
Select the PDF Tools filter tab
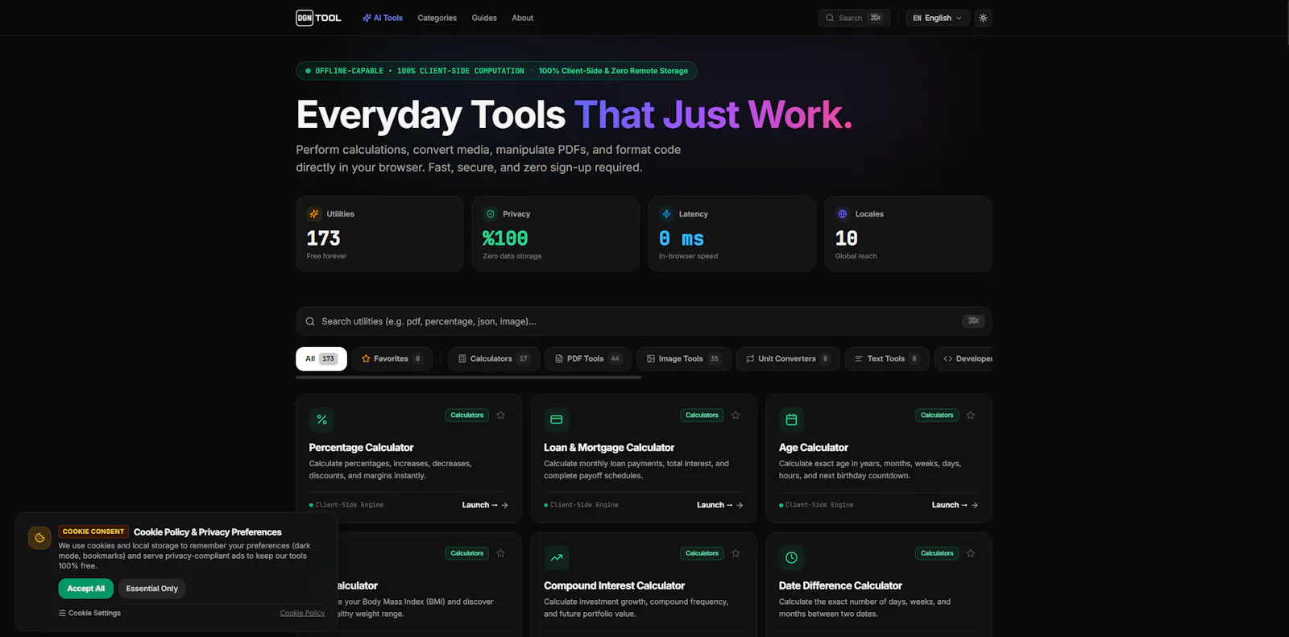point(588,359)
